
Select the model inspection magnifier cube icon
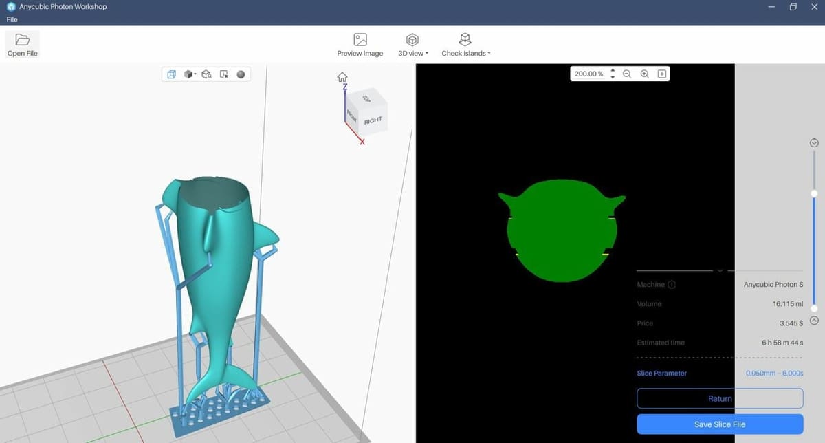pyautogui.click(x=206, y=74)
